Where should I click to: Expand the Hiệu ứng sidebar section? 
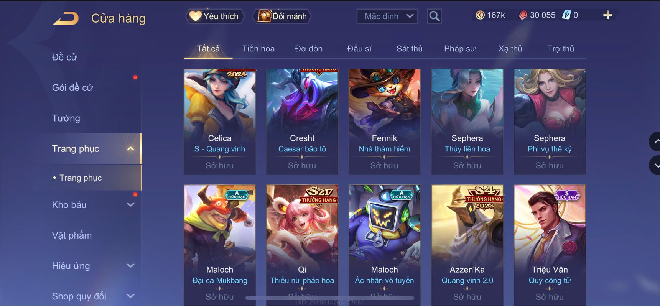pyautogui.click(x=130, y=266)
